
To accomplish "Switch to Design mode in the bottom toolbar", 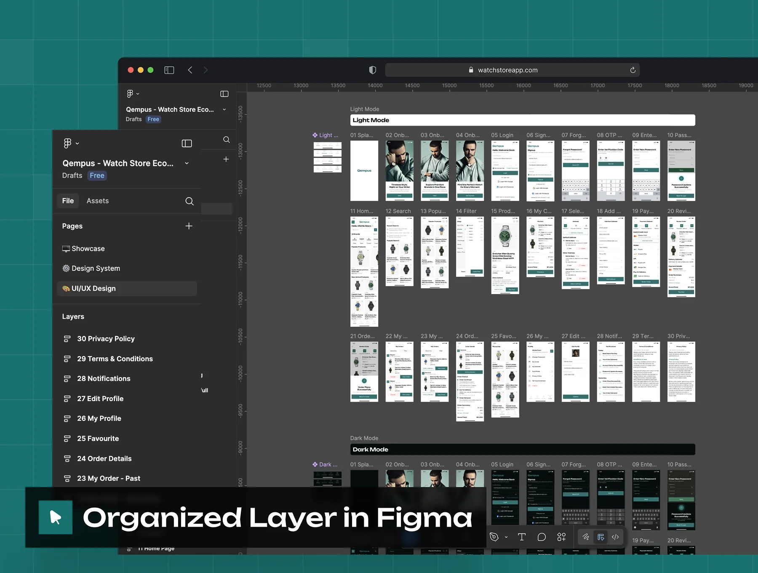I will tap(601, 537).
